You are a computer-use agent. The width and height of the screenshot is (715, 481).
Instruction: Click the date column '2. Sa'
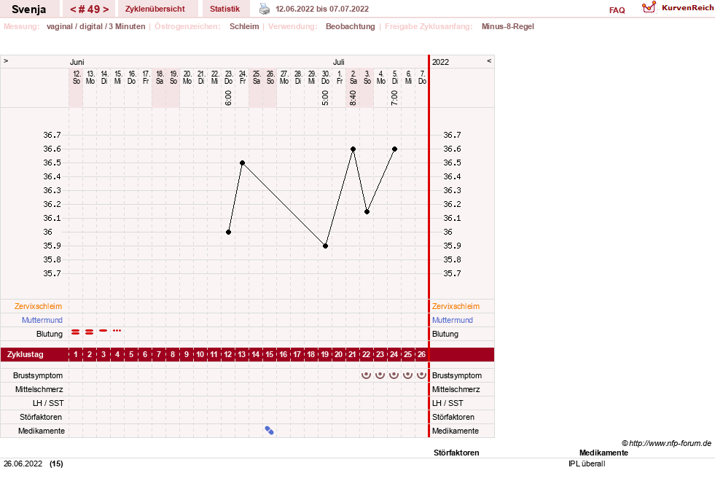[x=353, y=77]
